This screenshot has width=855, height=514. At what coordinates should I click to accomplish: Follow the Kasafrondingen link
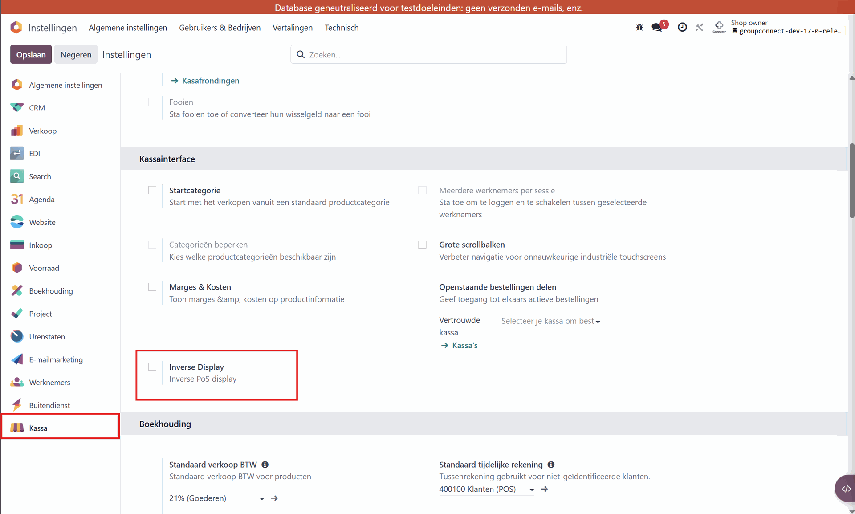click(210, 81)
